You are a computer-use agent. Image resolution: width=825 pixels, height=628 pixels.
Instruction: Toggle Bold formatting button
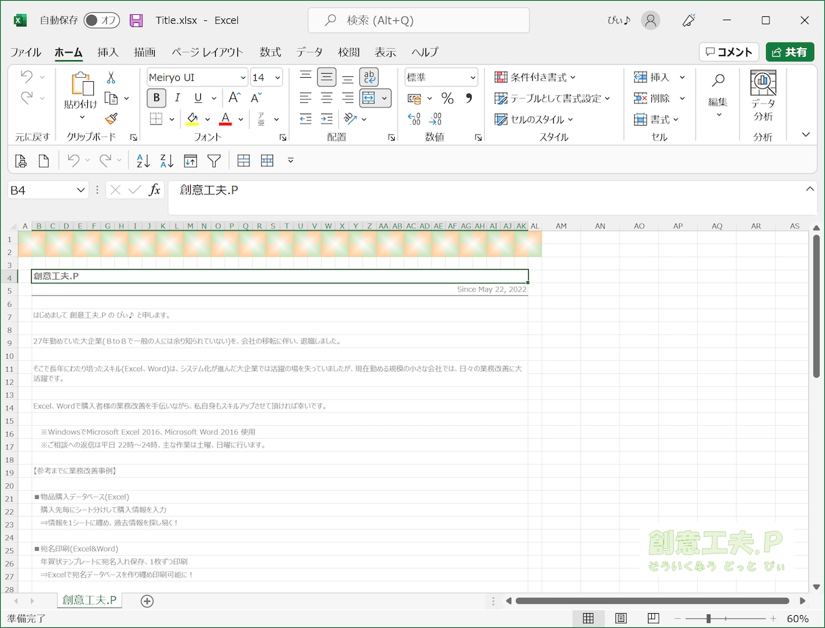click(156, 98)
